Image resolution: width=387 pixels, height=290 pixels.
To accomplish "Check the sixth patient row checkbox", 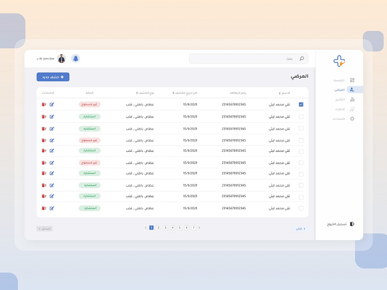I will coord(301,163).
